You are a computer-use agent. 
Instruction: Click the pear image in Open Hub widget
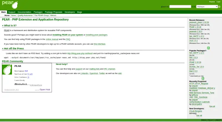[7, 70]
